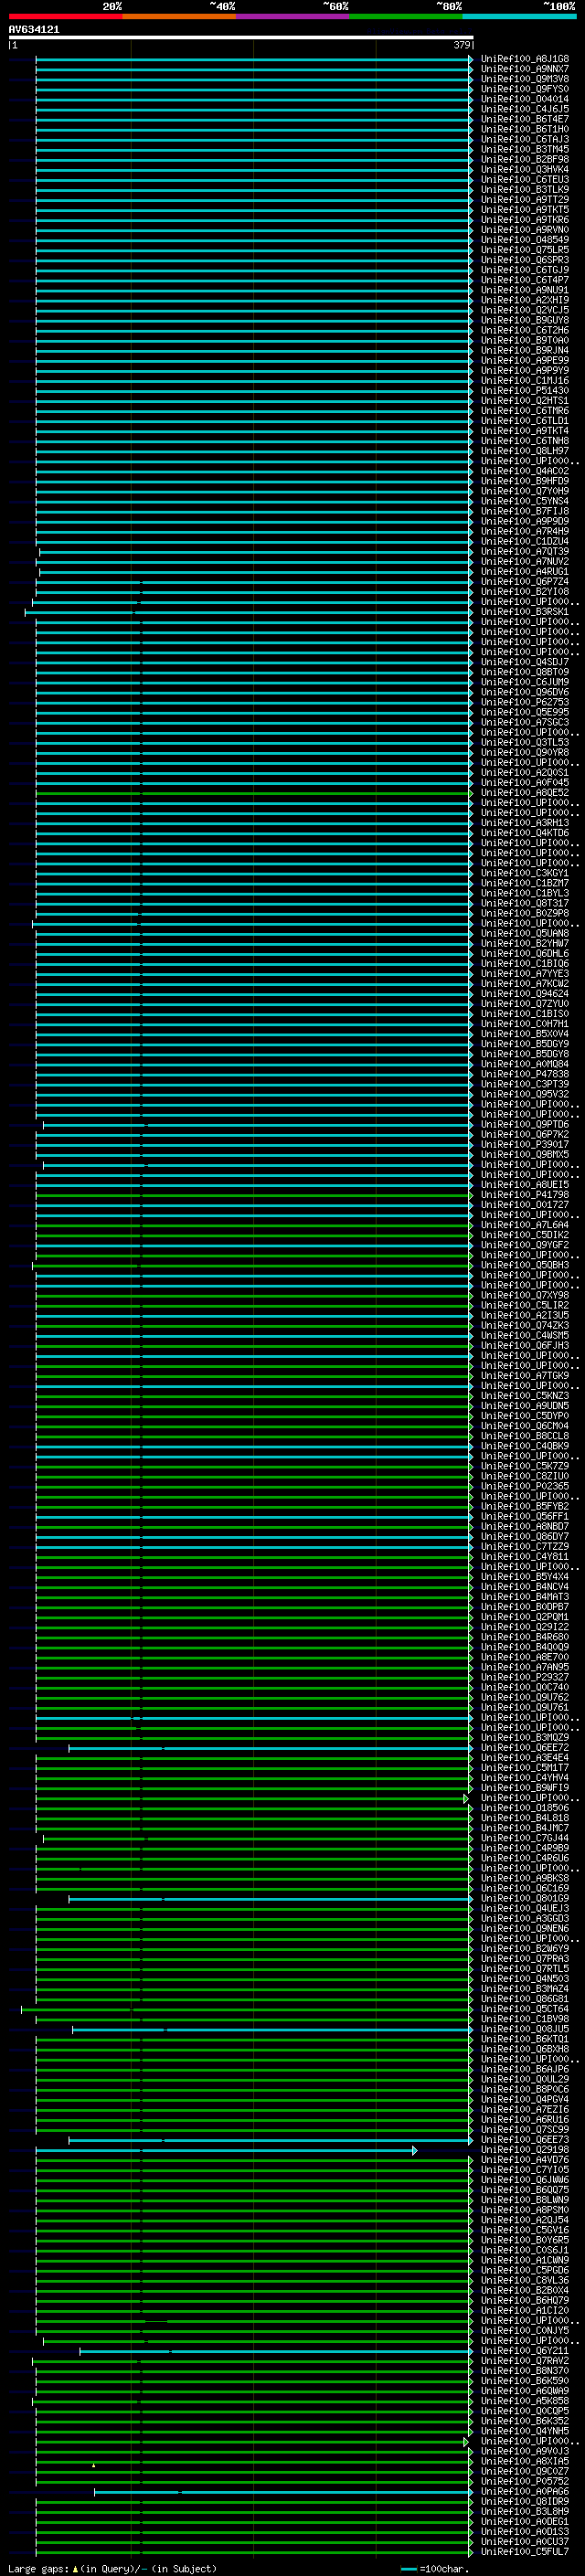Select the UniRef100_A8UEI5 label
Viewport: 585px width, 2576px height.
coord(525,1184)
